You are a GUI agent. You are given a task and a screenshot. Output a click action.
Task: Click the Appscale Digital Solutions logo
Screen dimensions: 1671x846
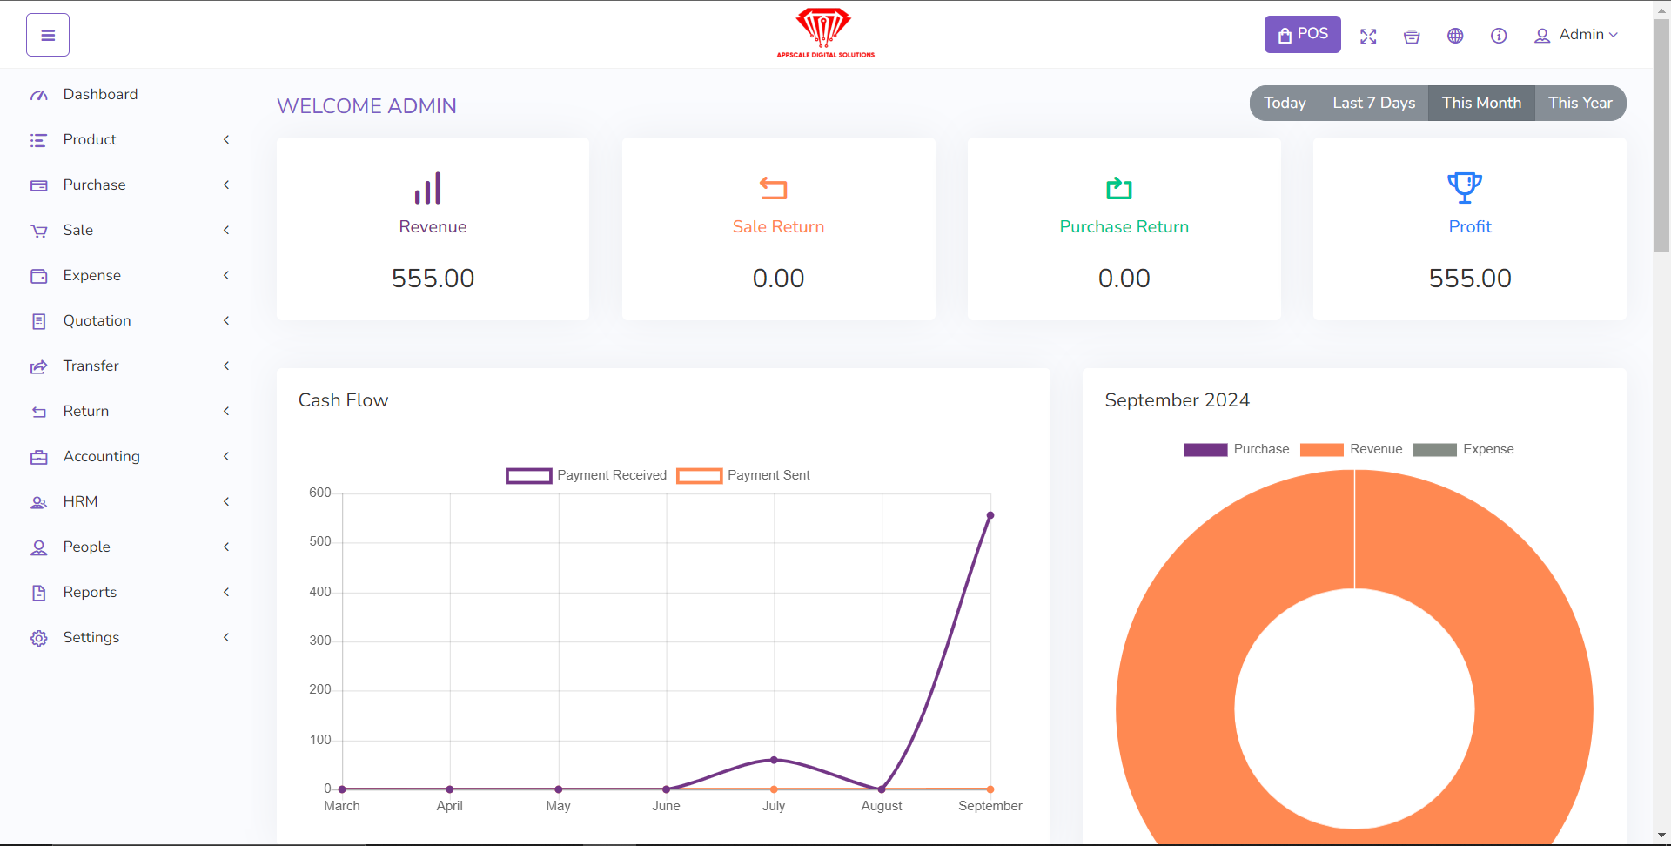pos(825,33)
